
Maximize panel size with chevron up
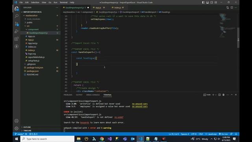pos(232,95)
